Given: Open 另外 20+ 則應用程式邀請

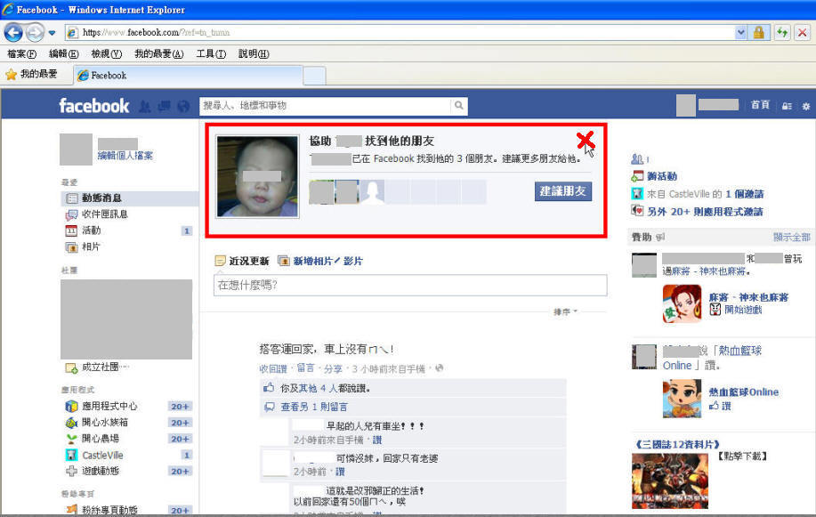Looking at the screenshot, I should tap(705, 212).
